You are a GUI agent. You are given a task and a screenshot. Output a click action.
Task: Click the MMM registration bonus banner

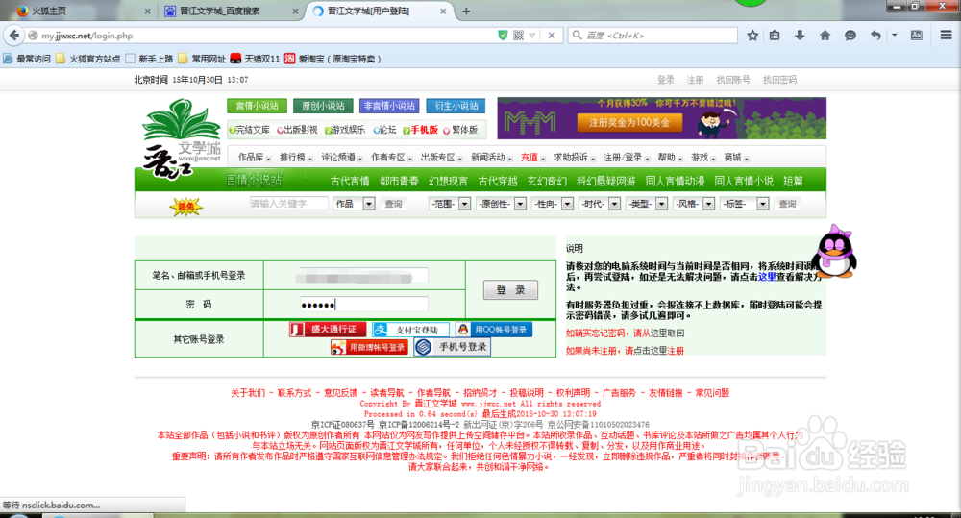662,118
